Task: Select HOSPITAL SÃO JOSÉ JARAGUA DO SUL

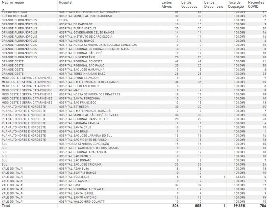Action: (85, 136)
